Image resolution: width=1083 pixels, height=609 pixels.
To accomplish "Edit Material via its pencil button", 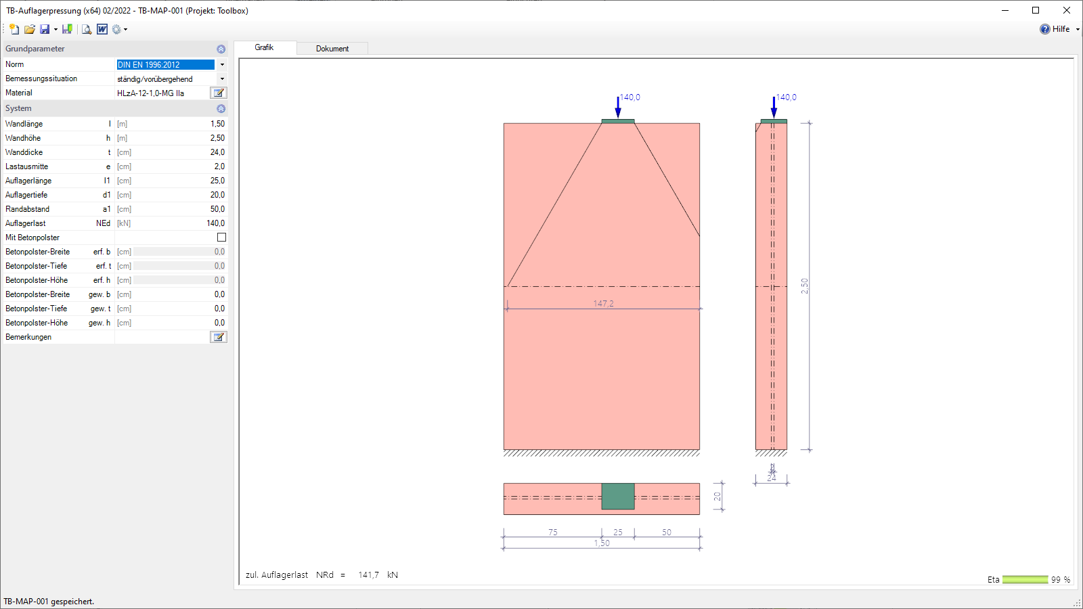I will click(219, 93).
